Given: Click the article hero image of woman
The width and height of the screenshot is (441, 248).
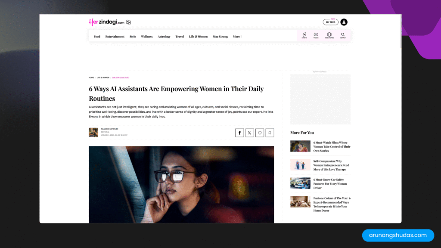Looking at the screenshot, I should tap(181, 184).
